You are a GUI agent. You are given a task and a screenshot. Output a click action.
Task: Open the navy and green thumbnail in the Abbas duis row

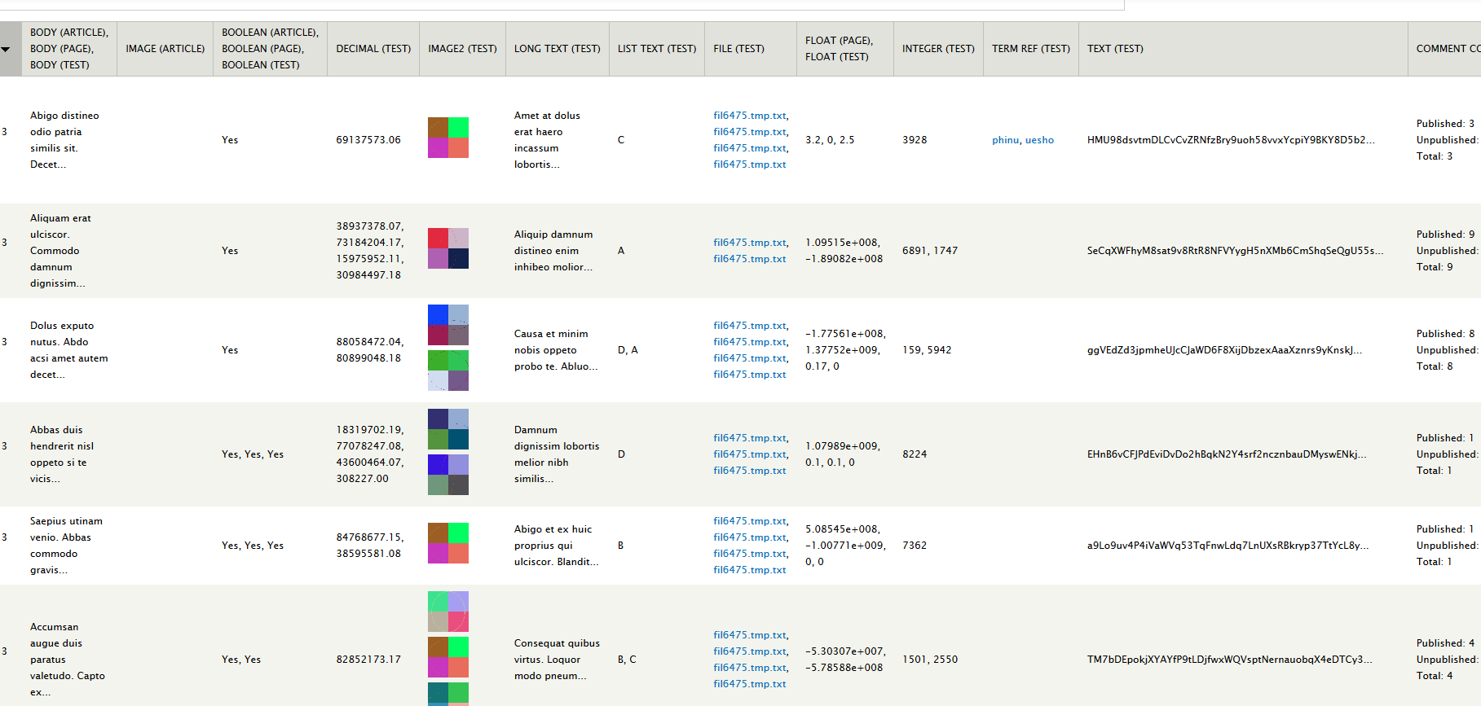click(x=448, y=429)
